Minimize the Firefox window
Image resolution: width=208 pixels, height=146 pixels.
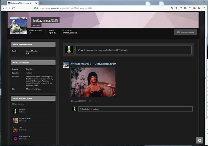(x=195, y=2)
